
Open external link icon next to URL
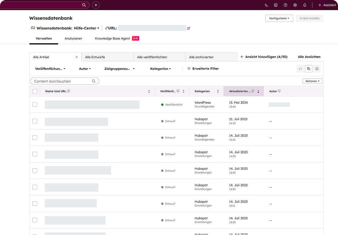(189, 28)
